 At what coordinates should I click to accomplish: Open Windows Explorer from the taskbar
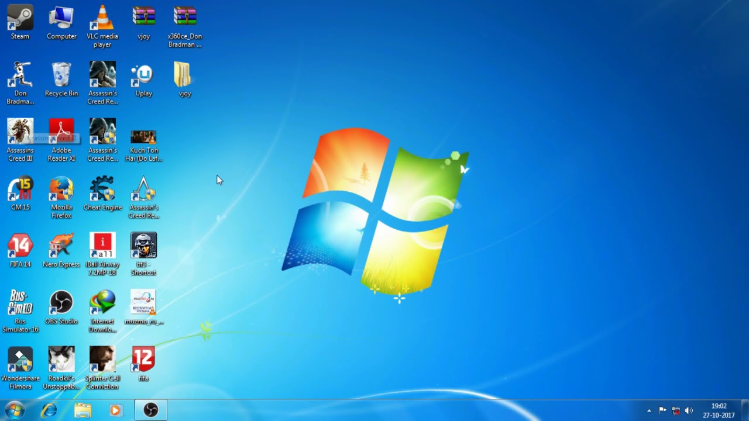83,410
